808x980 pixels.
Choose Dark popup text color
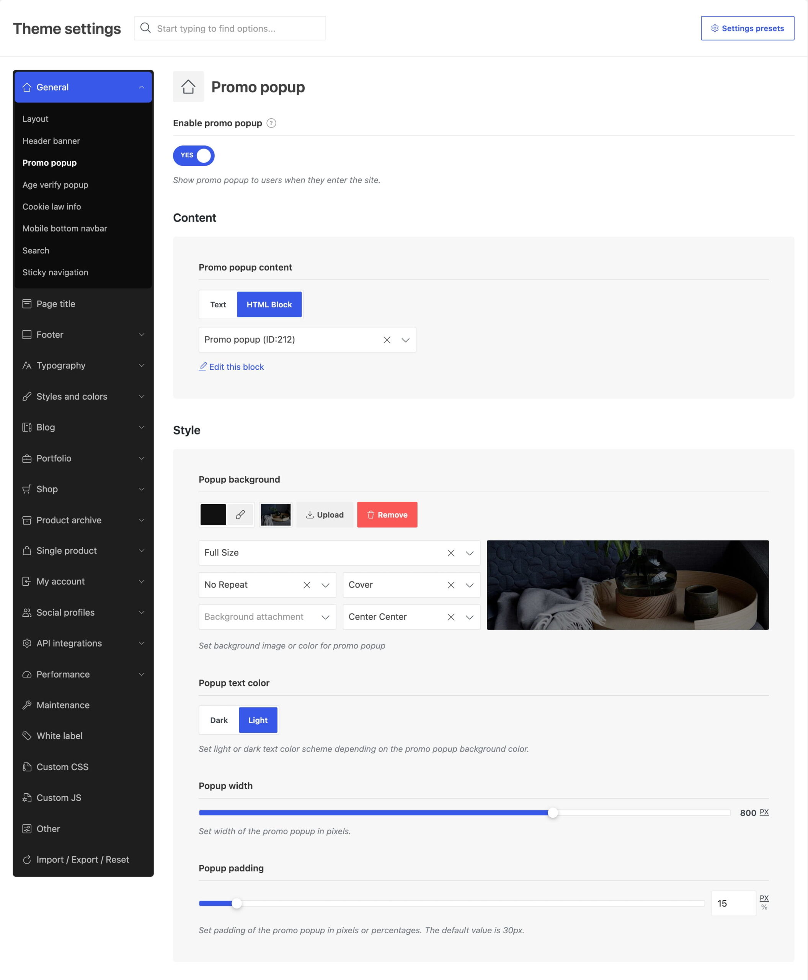point(219,720)
